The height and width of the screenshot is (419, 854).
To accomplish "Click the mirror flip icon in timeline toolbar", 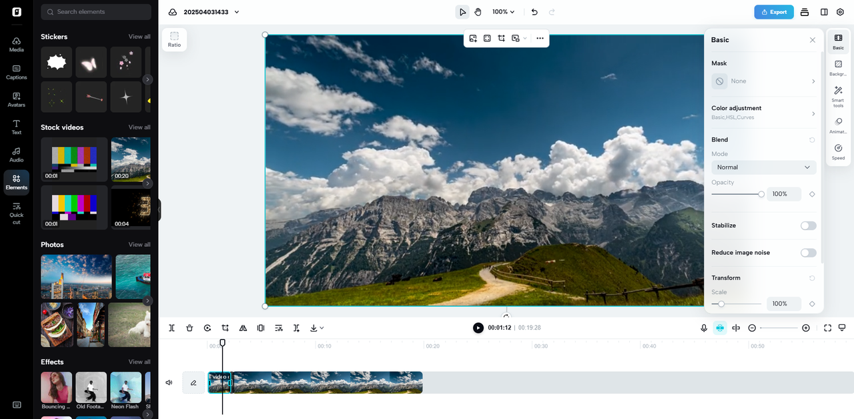I will point(243,328).
